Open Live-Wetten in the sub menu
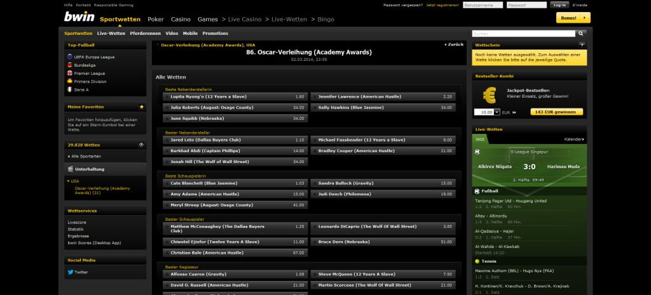The height and width of the screenshot is (295, 651). [x=111, y=34]
